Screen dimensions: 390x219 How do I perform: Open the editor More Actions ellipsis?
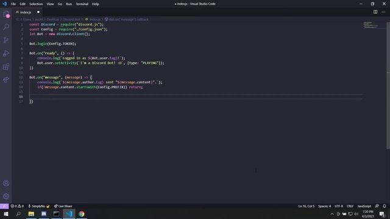(x=383, y=12)
